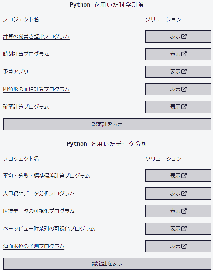Click external-link icon beside 時刻計算プログラム

tap(184, 54)
